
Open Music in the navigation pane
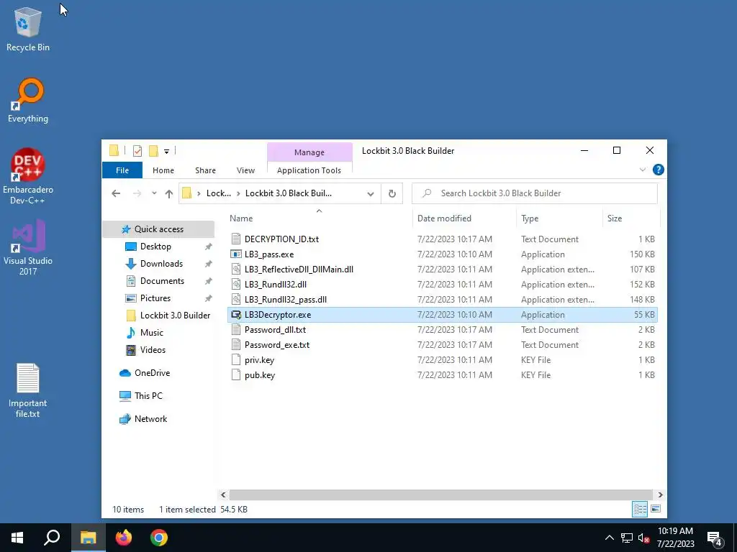[151, 333]
